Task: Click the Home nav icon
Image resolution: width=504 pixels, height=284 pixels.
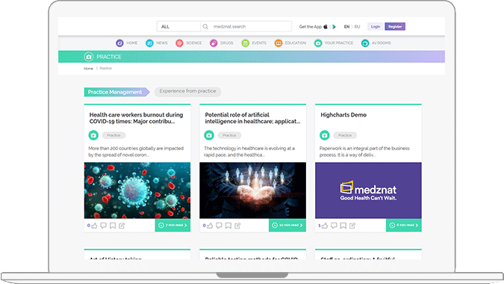Action: tap(119, 43)
